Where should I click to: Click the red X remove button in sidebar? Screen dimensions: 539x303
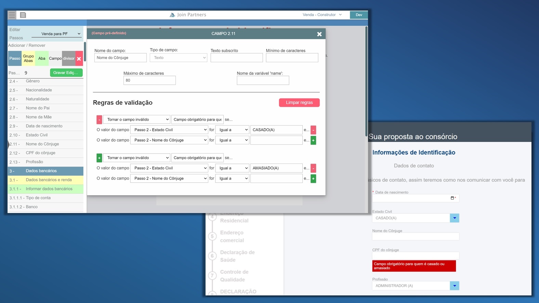79,58
